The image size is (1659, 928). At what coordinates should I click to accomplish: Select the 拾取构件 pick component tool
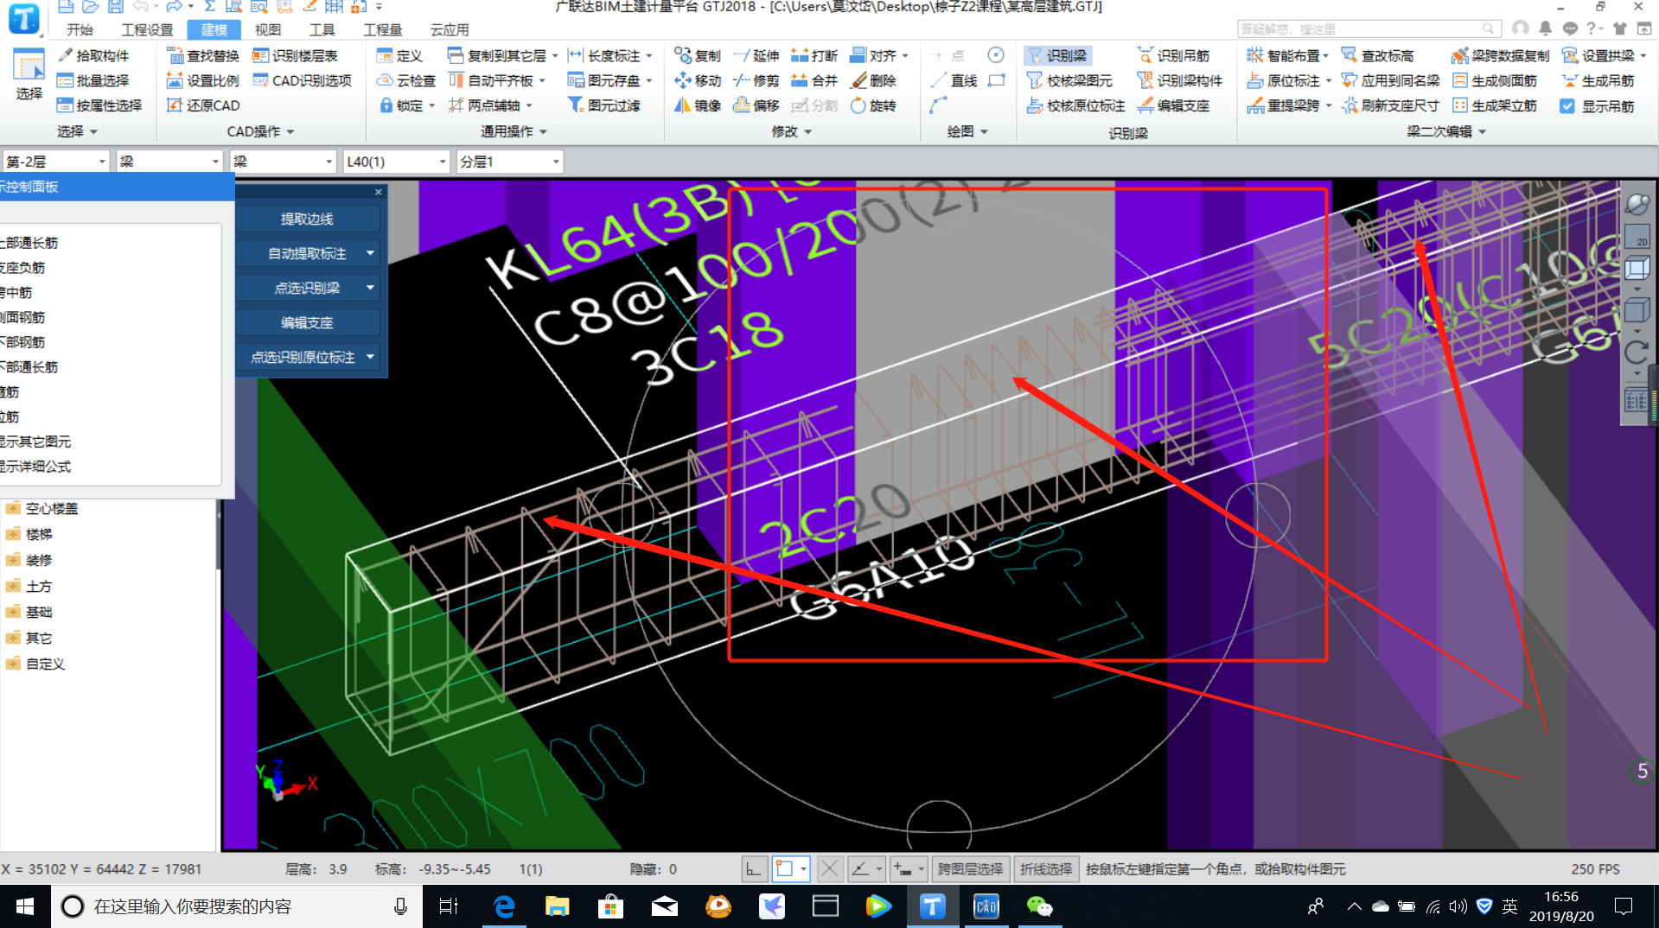93,55
